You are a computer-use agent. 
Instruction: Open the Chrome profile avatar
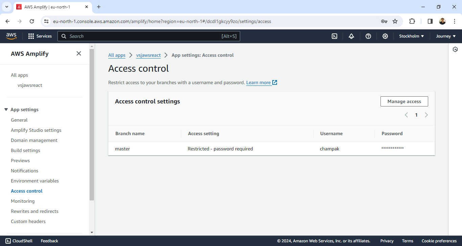442,21
